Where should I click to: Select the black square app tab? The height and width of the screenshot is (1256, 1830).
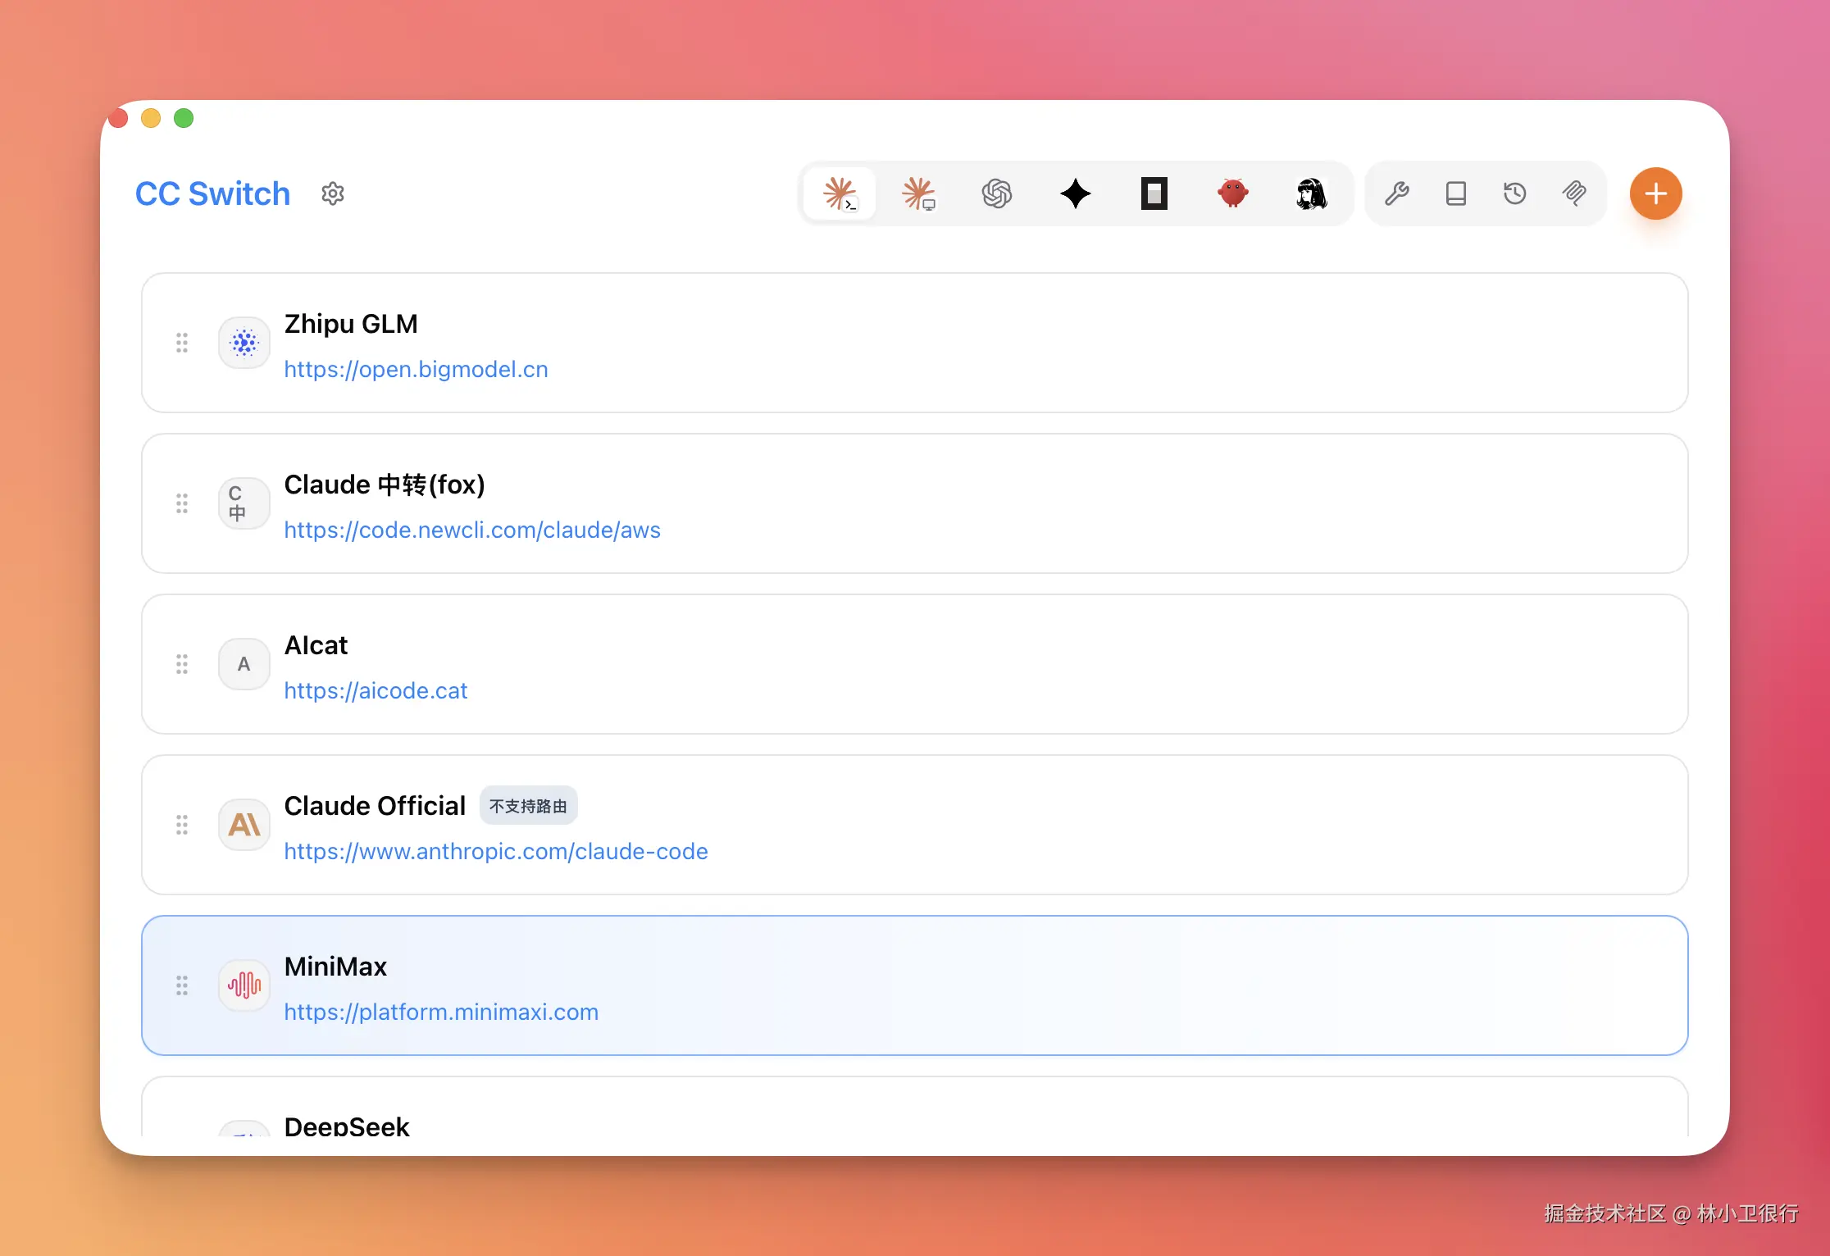pyautogui.click(x=1154, y=194)
